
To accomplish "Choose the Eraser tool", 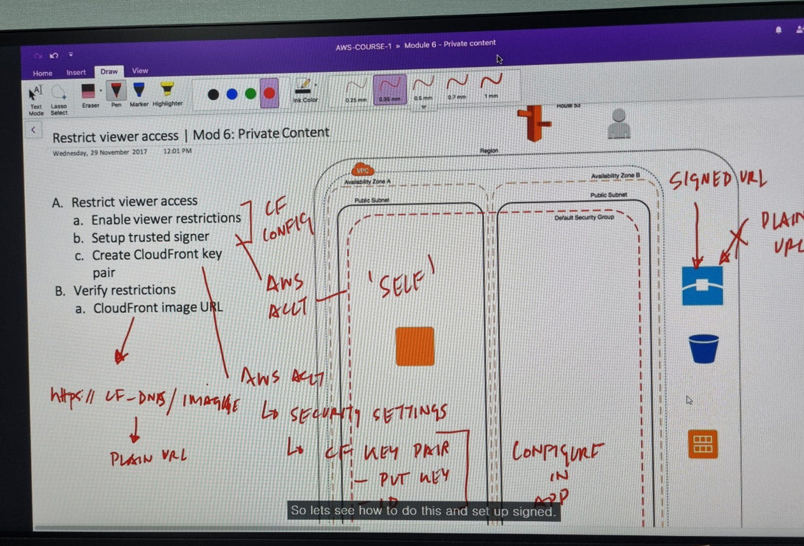I will click(89, 96).
